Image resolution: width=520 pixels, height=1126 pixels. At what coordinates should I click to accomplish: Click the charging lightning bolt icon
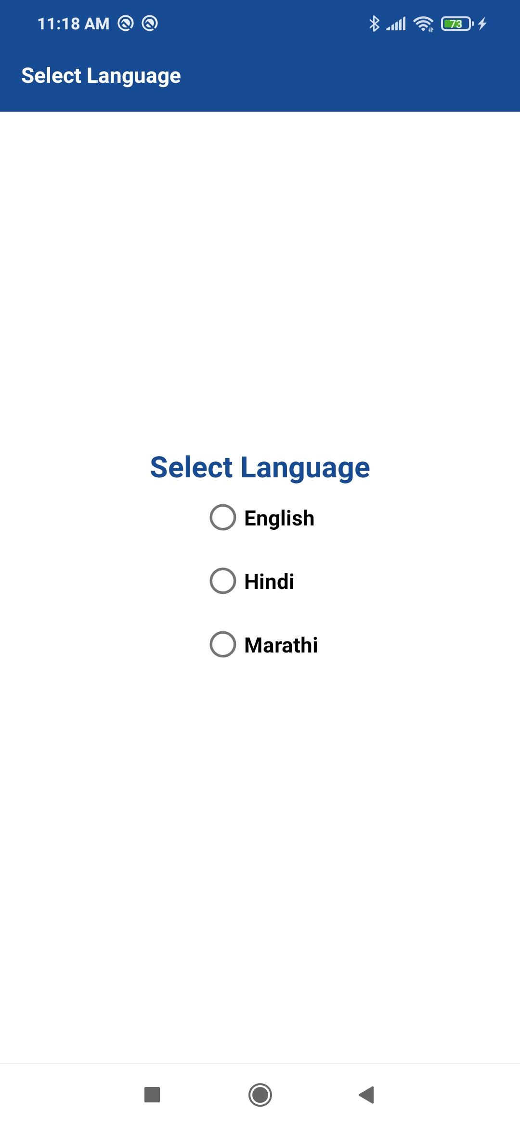pyautogui.click(x=482, y=24)
